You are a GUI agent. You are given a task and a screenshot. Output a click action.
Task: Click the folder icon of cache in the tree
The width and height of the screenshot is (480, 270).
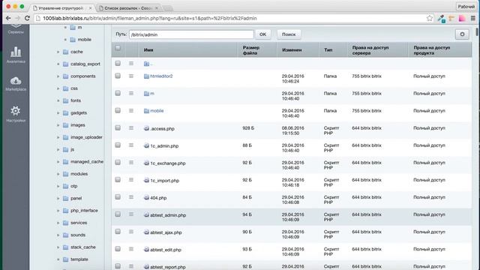(65, 52)
